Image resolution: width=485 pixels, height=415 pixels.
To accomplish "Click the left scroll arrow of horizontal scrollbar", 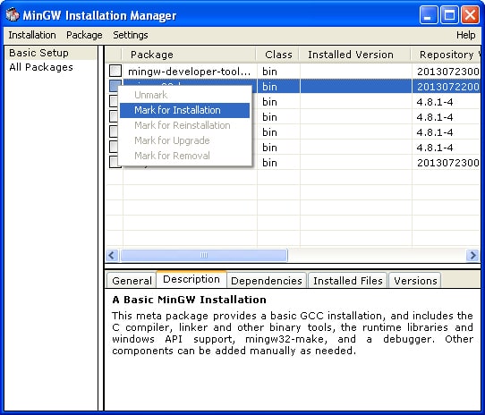I will (112, 256).
